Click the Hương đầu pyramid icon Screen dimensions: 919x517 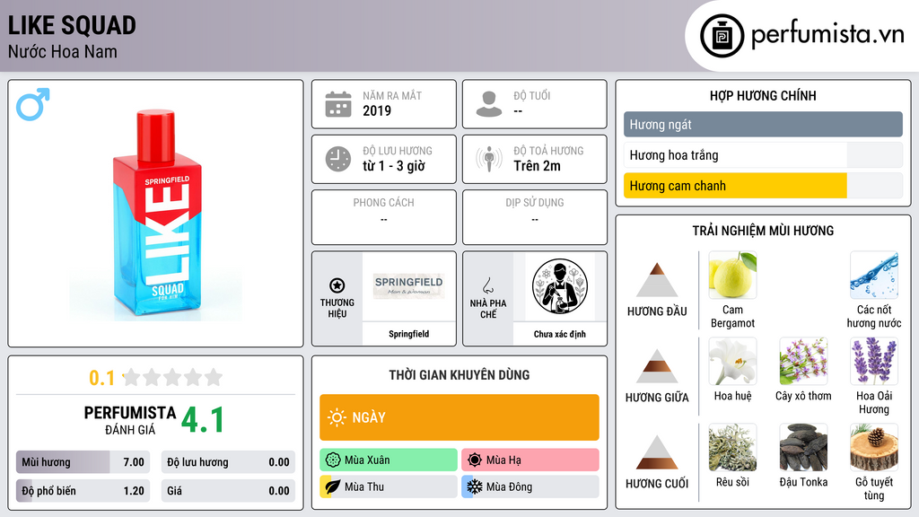(657, 280)
